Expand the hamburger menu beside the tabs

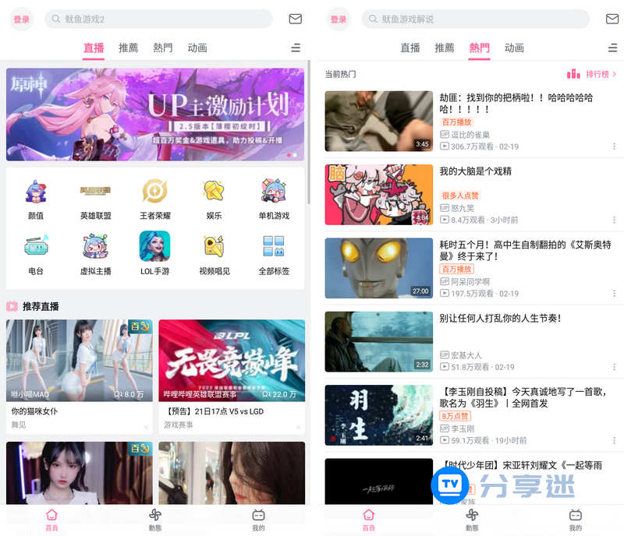pos(296,48)
